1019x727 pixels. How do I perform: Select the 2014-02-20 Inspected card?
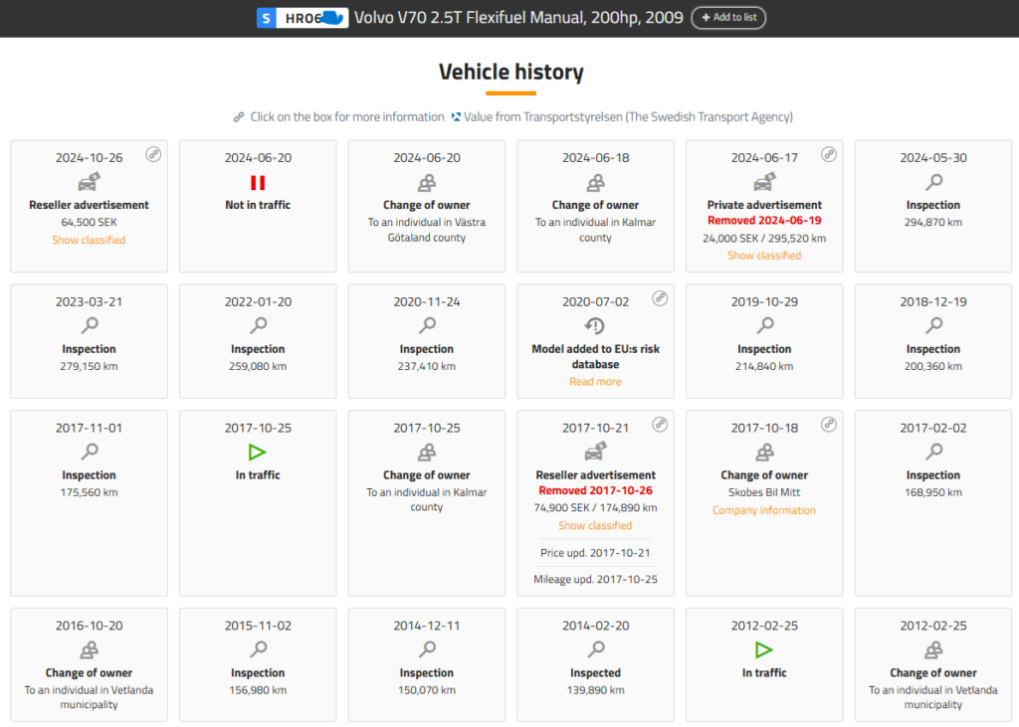click(x=595, y=662)
